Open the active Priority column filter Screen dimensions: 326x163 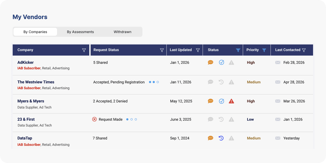click(264, 50)
